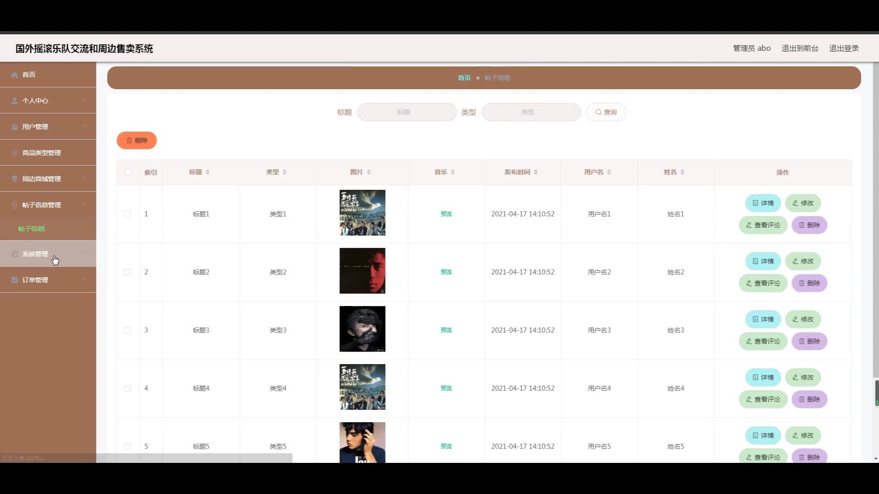The image size is (879, 494).
Task: Click sort arrows in 标题 column header
Action: coord(207,172)
